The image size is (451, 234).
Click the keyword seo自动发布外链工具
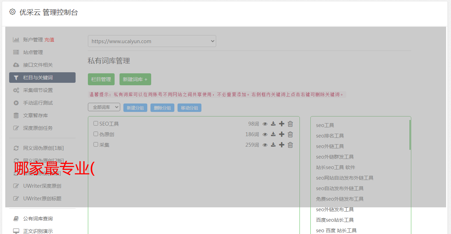click(x=340, y=188)
